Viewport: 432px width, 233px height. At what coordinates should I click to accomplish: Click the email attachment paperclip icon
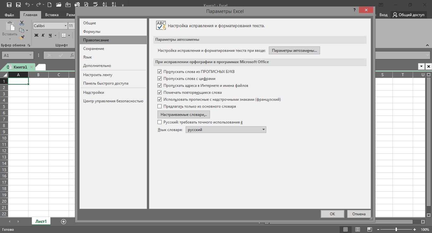click(x=68, y=5)
